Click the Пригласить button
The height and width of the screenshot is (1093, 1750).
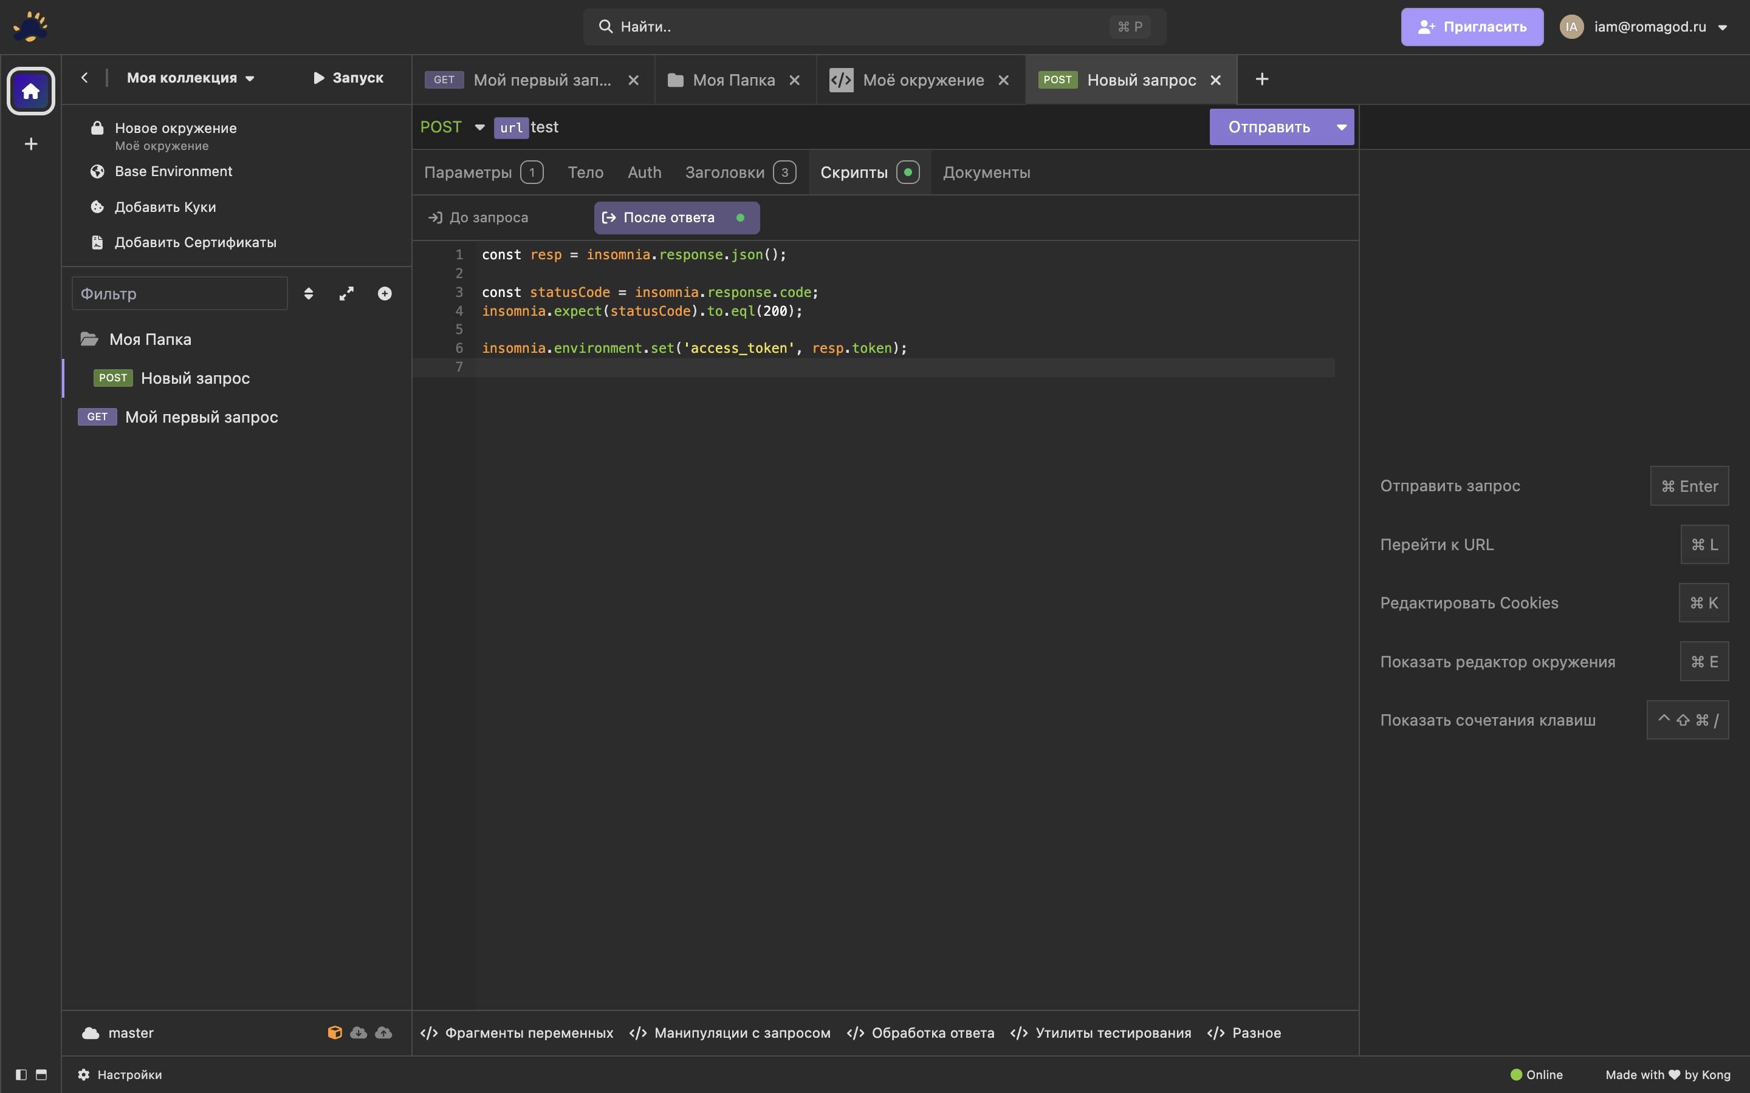pos(1472,27)
